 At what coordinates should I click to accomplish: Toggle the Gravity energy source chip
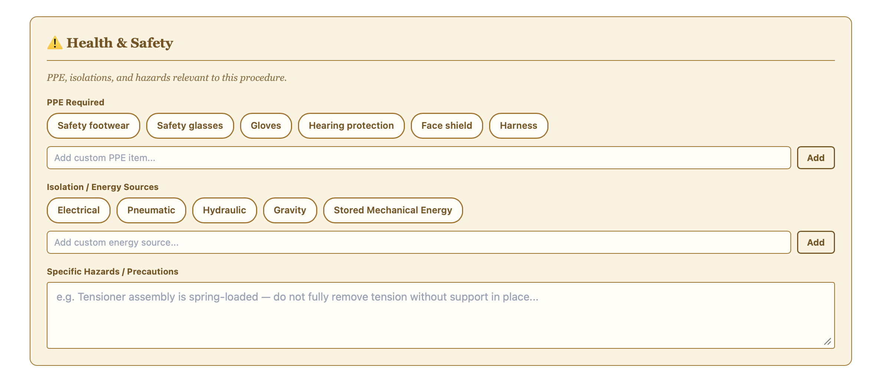(x=290, y=210)
